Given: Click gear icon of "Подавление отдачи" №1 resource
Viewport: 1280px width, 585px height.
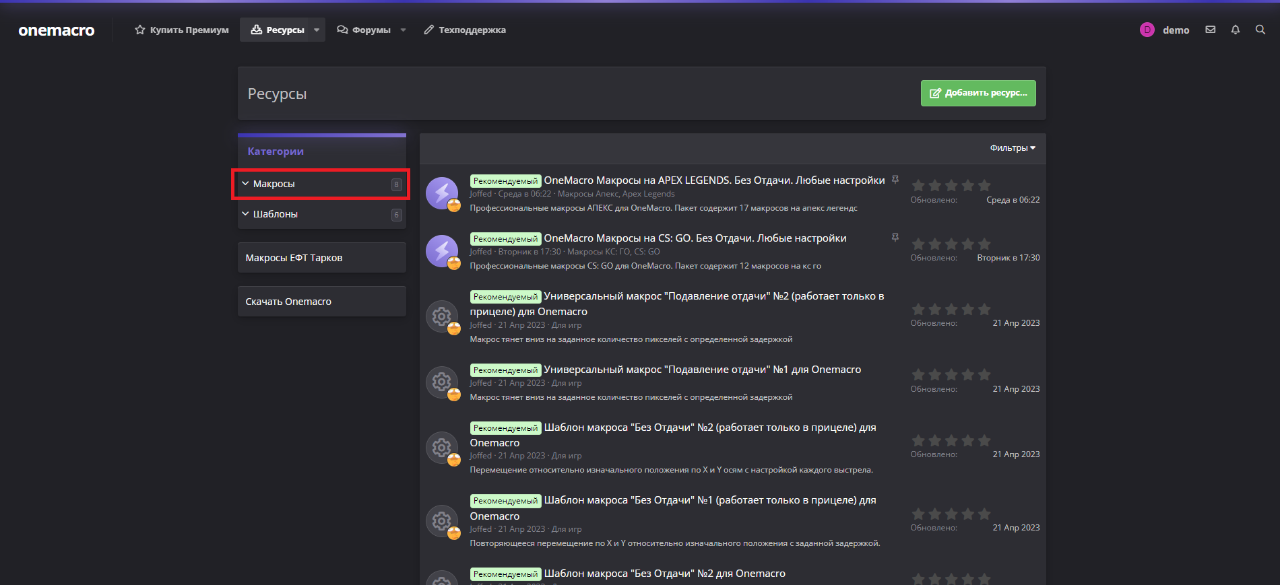Looking at the screenshot, I should pos(442,382).
